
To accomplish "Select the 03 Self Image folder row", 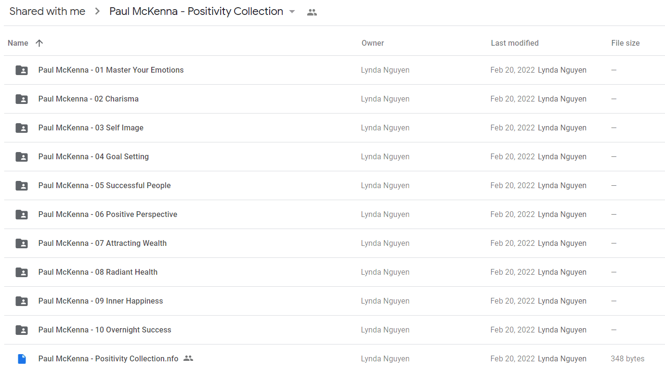I will point(334,128).
